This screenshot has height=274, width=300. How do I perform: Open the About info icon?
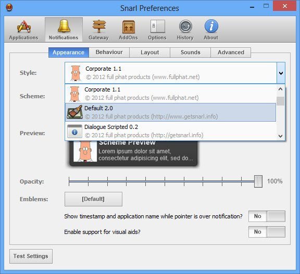tap(211, 26)
